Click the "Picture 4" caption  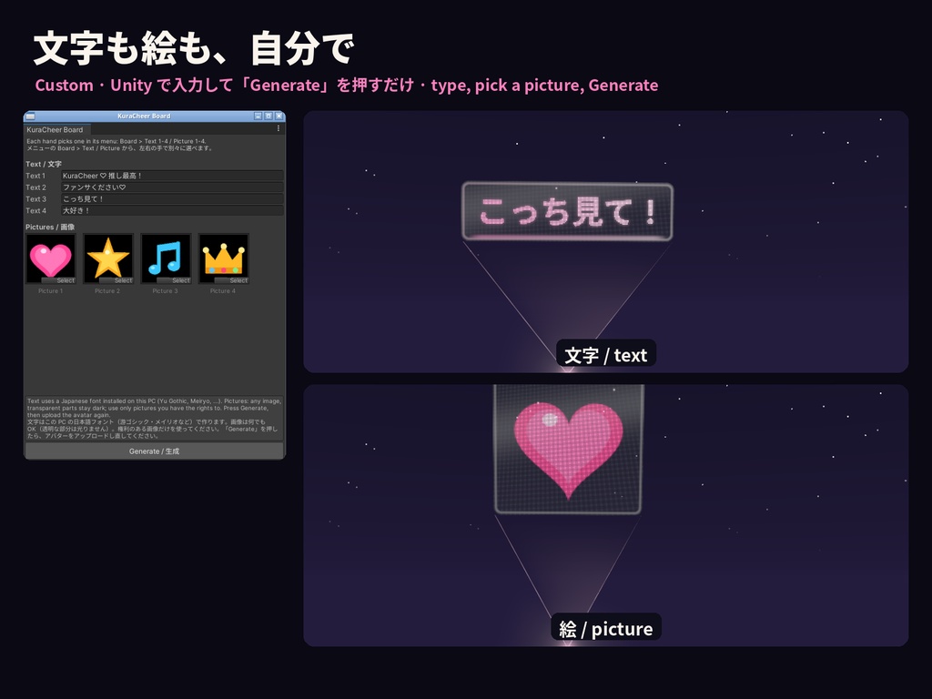click(x=223, y=290)
